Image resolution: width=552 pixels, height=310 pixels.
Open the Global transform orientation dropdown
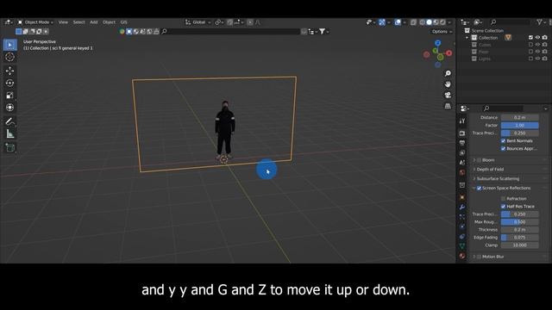tap(198, 22)
